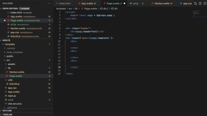This screenshot has height=116, width=207.
Task: Open Explorer views and more actions ellipsis
Action: pos(49,4)
